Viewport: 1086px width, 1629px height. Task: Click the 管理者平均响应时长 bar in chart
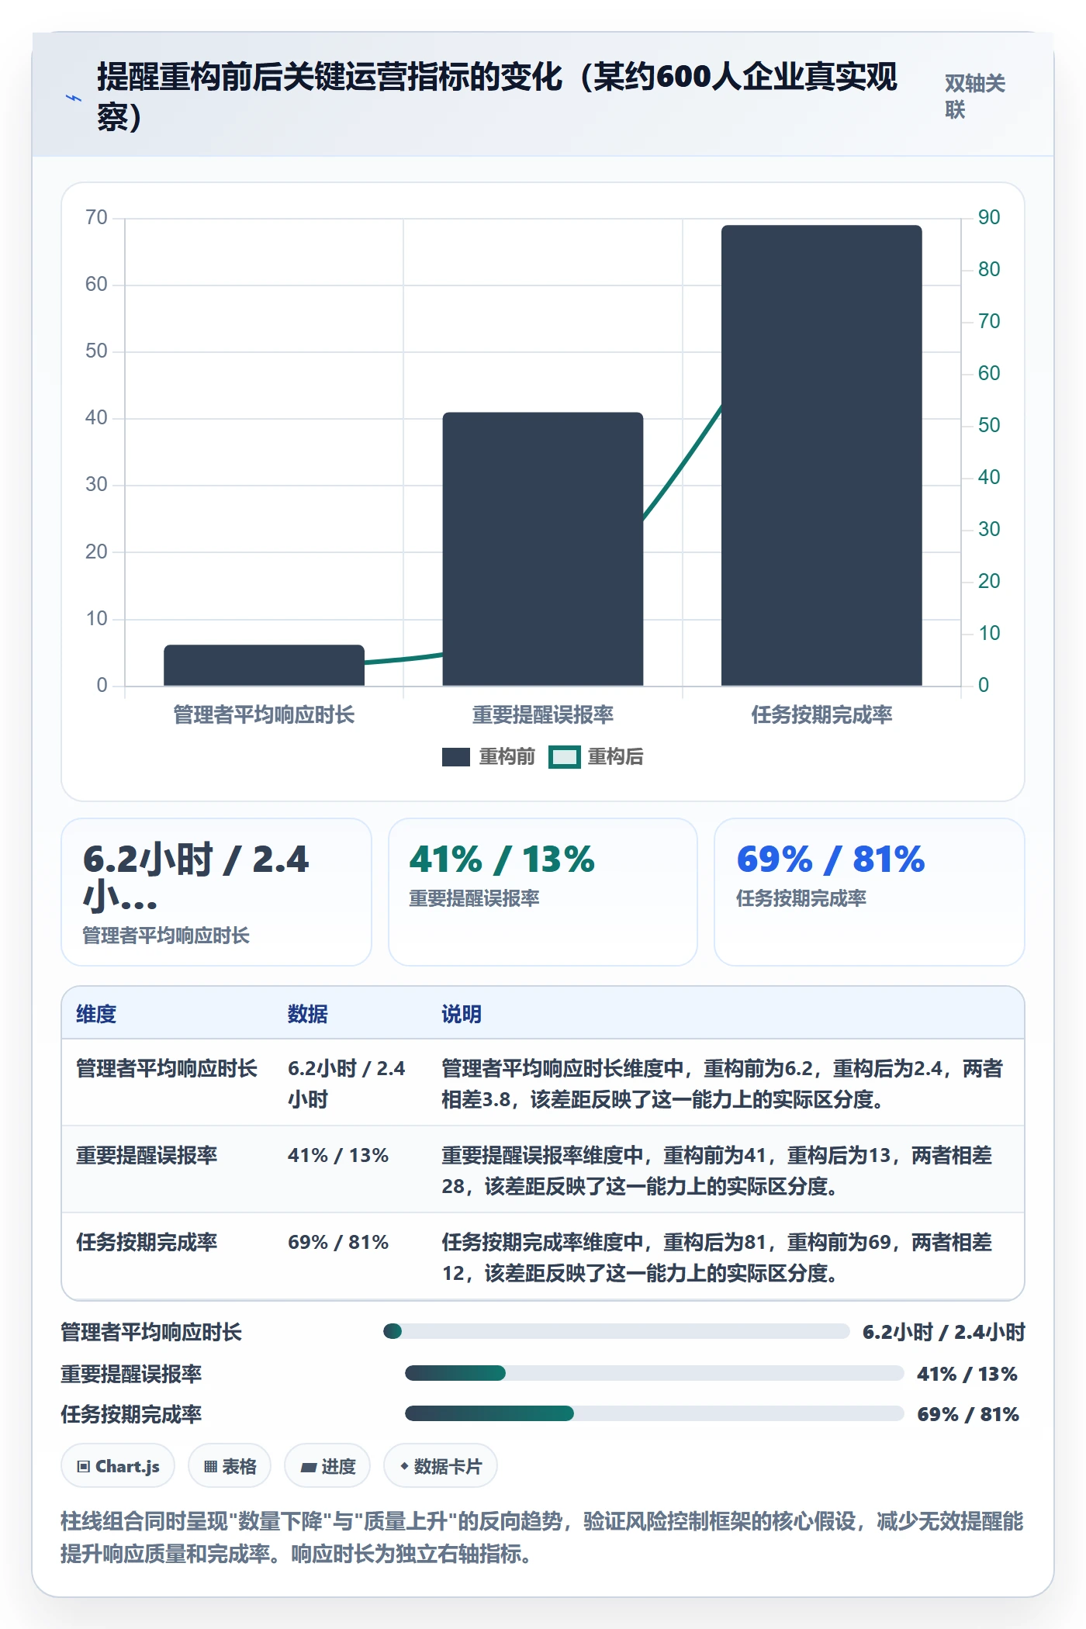(264, 666)
